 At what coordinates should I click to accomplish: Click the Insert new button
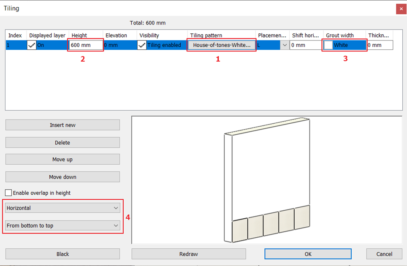click(x=62, y=125)
